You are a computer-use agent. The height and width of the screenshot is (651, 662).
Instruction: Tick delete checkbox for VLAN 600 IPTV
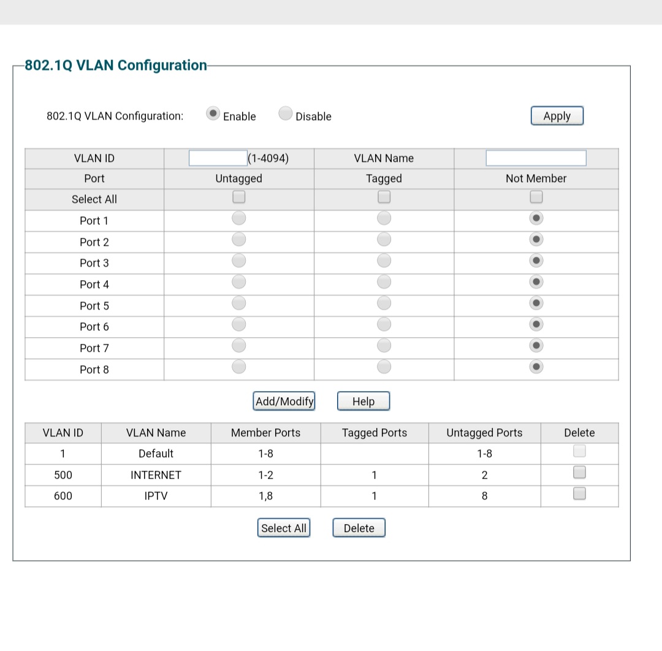pos(580,493)
